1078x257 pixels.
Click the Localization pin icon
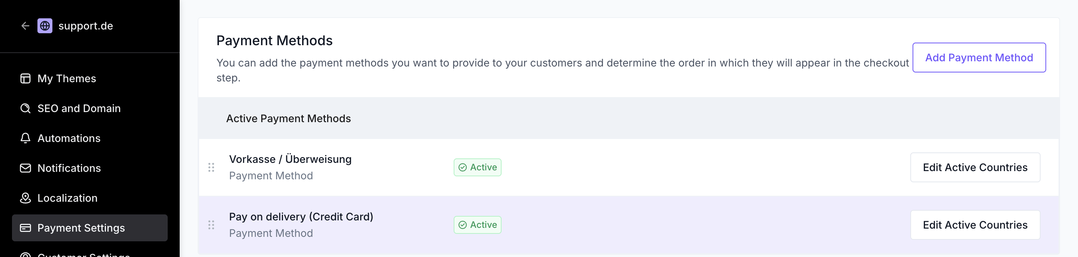[x=25, y=198]
